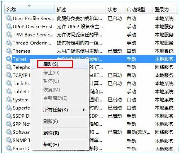Screen dimensions: 180x154
Task: Click the 描述 column header
Action: pos(80,9)
